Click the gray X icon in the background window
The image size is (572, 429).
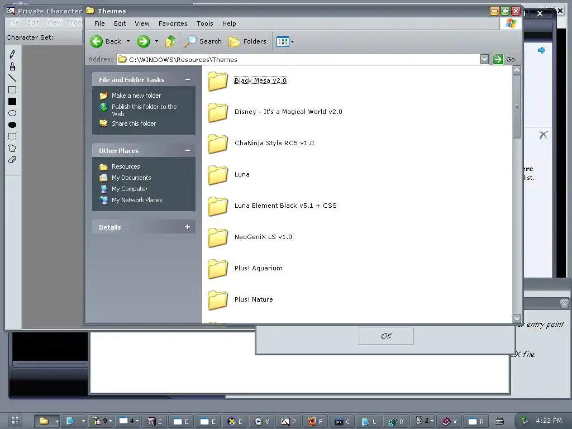[x=543, y=135]
